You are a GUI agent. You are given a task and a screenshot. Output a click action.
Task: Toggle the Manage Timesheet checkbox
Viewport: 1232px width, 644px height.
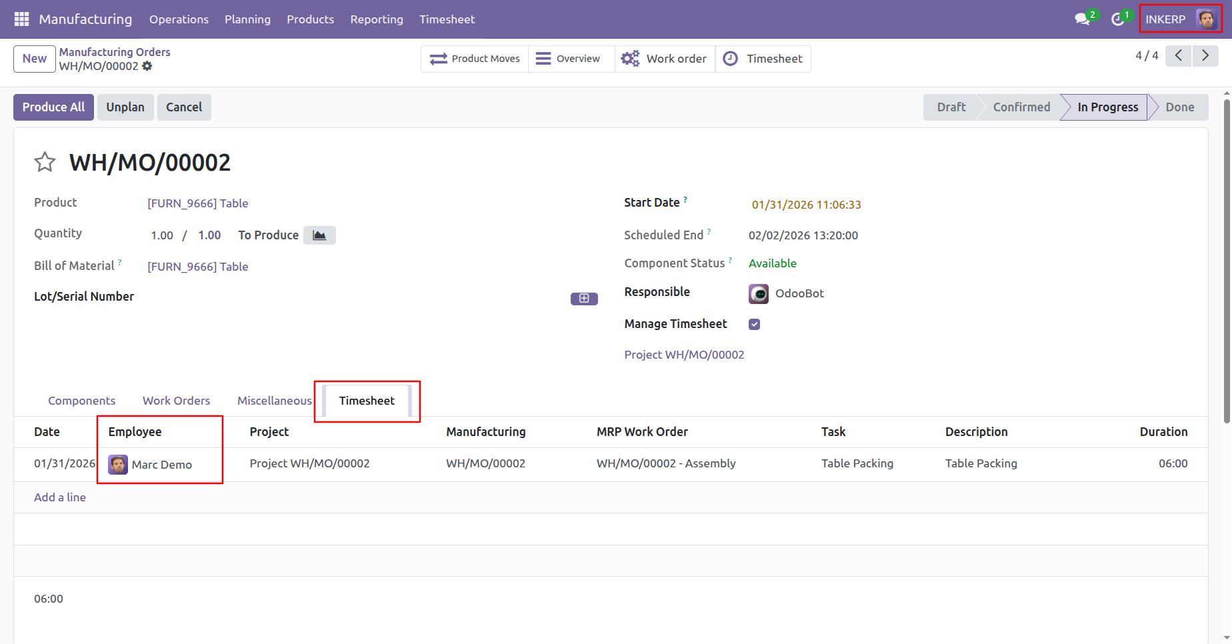coord(755,324)
